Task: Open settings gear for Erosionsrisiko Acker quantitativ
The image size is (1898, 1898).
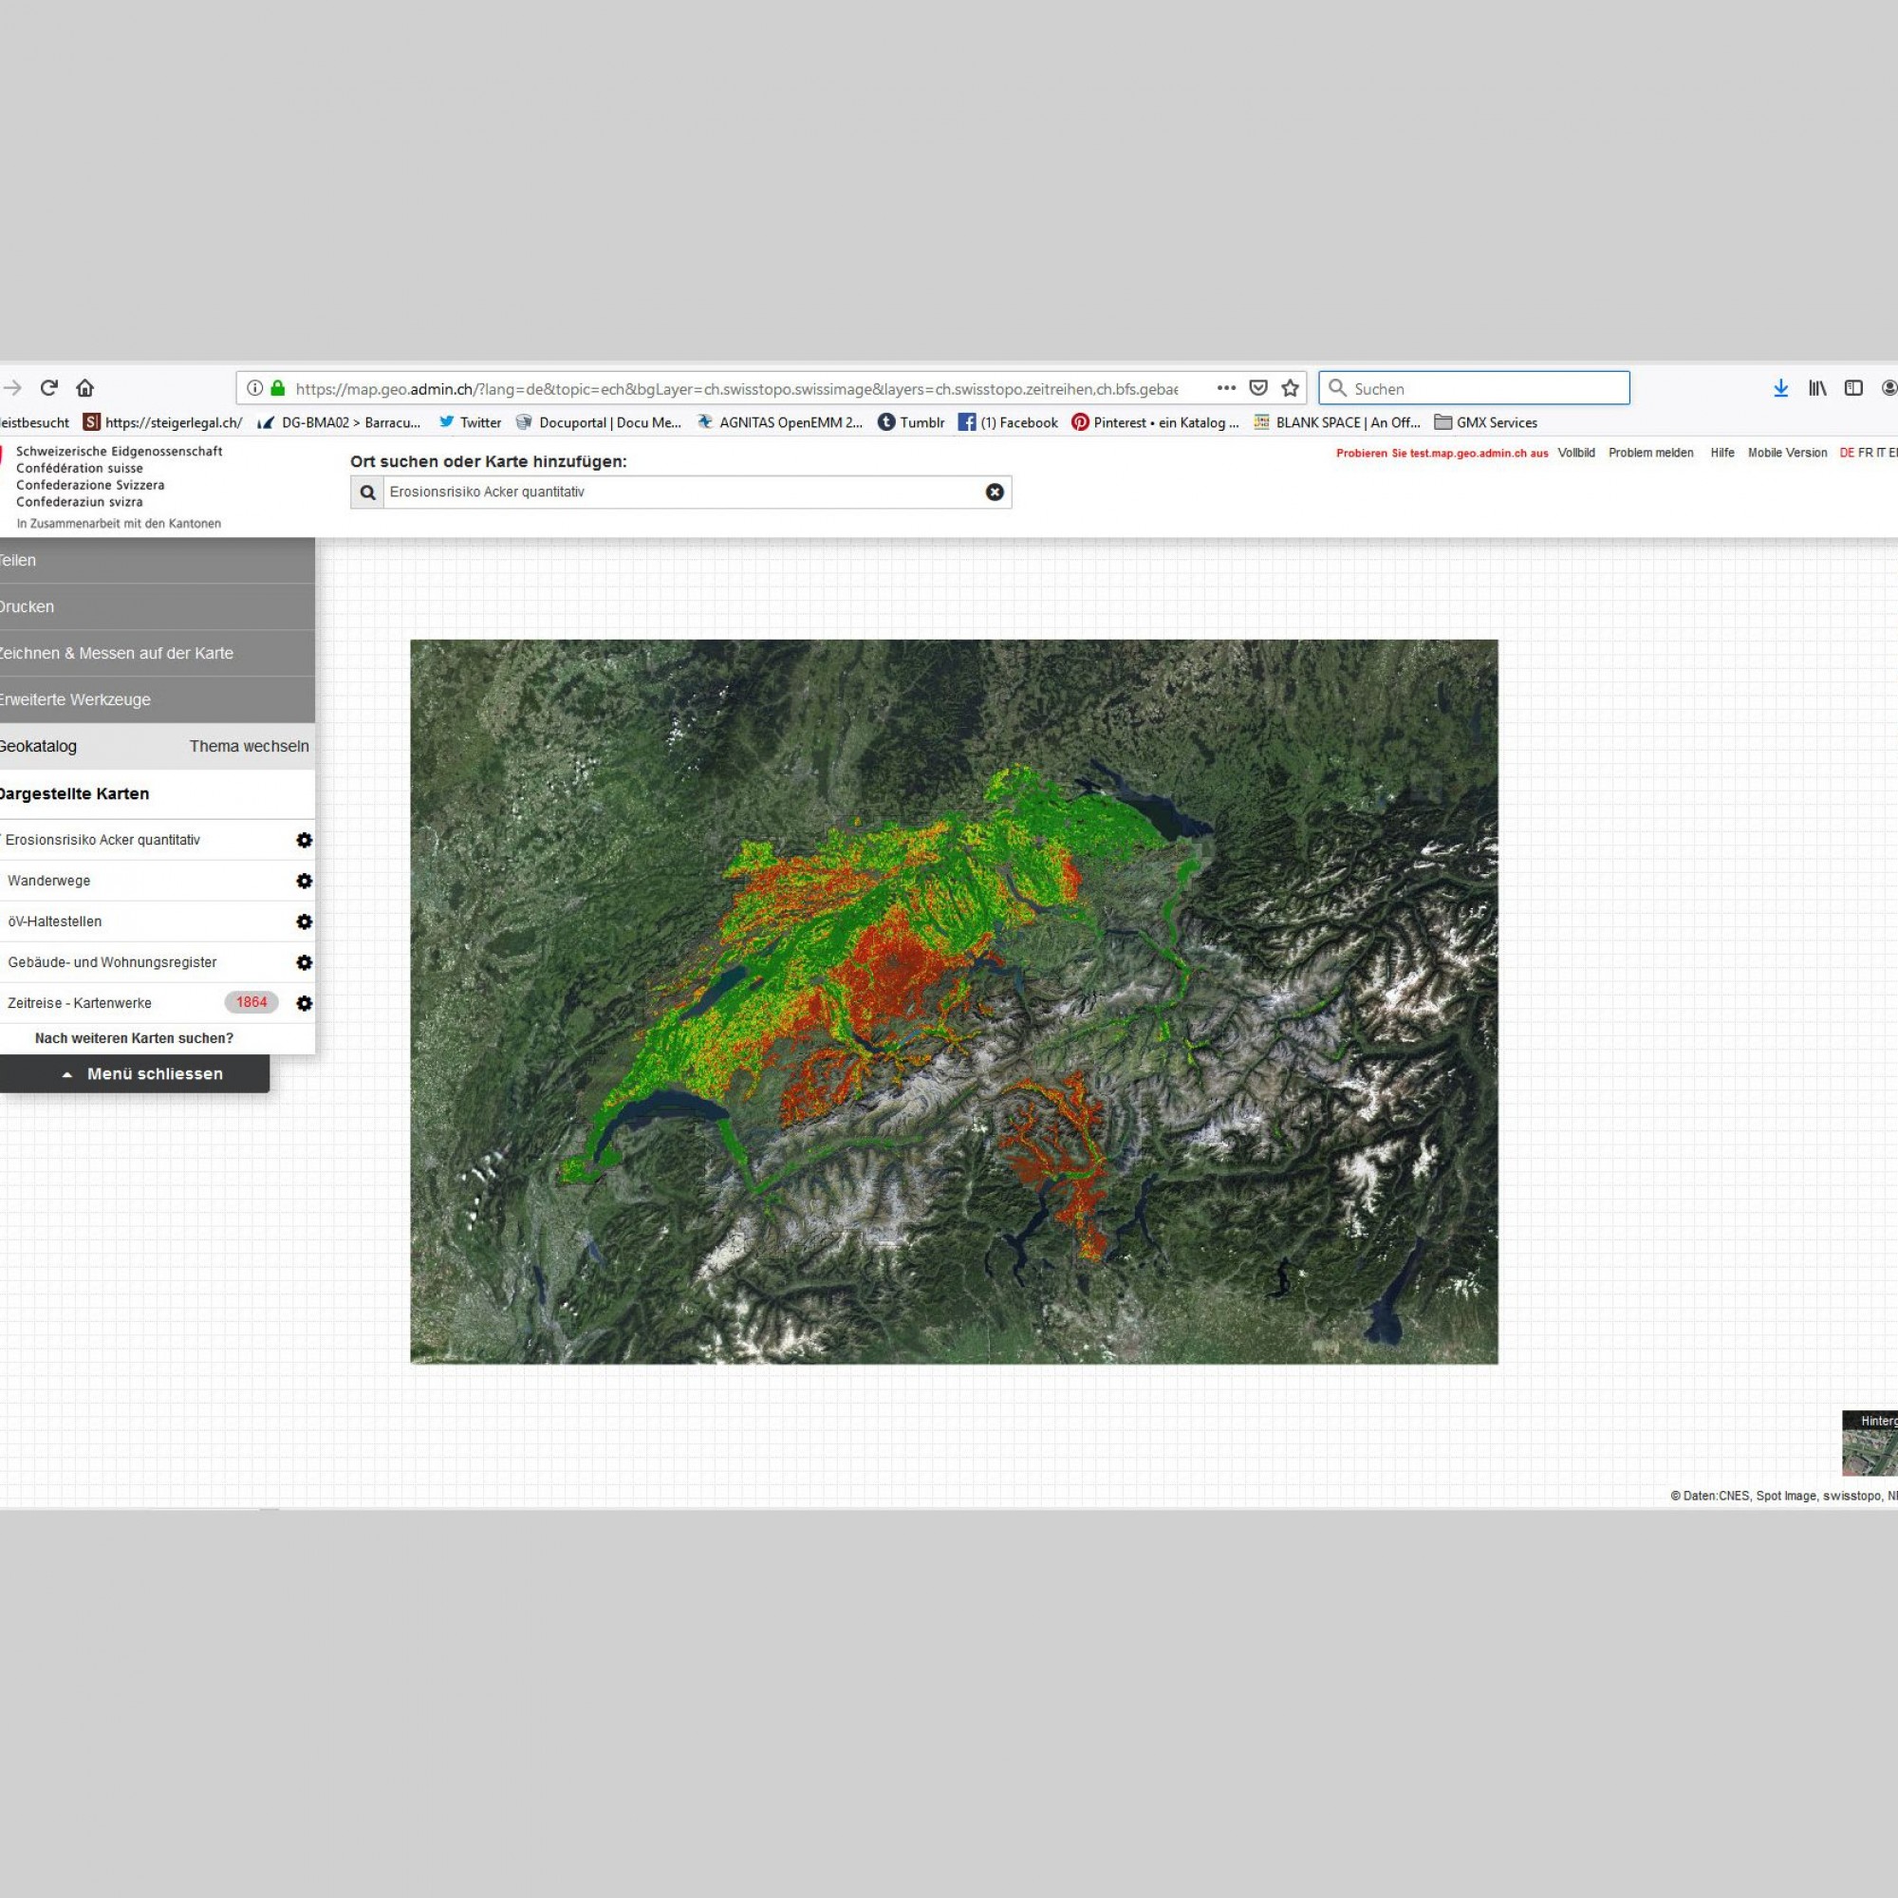Action: (x=305, y=840)
